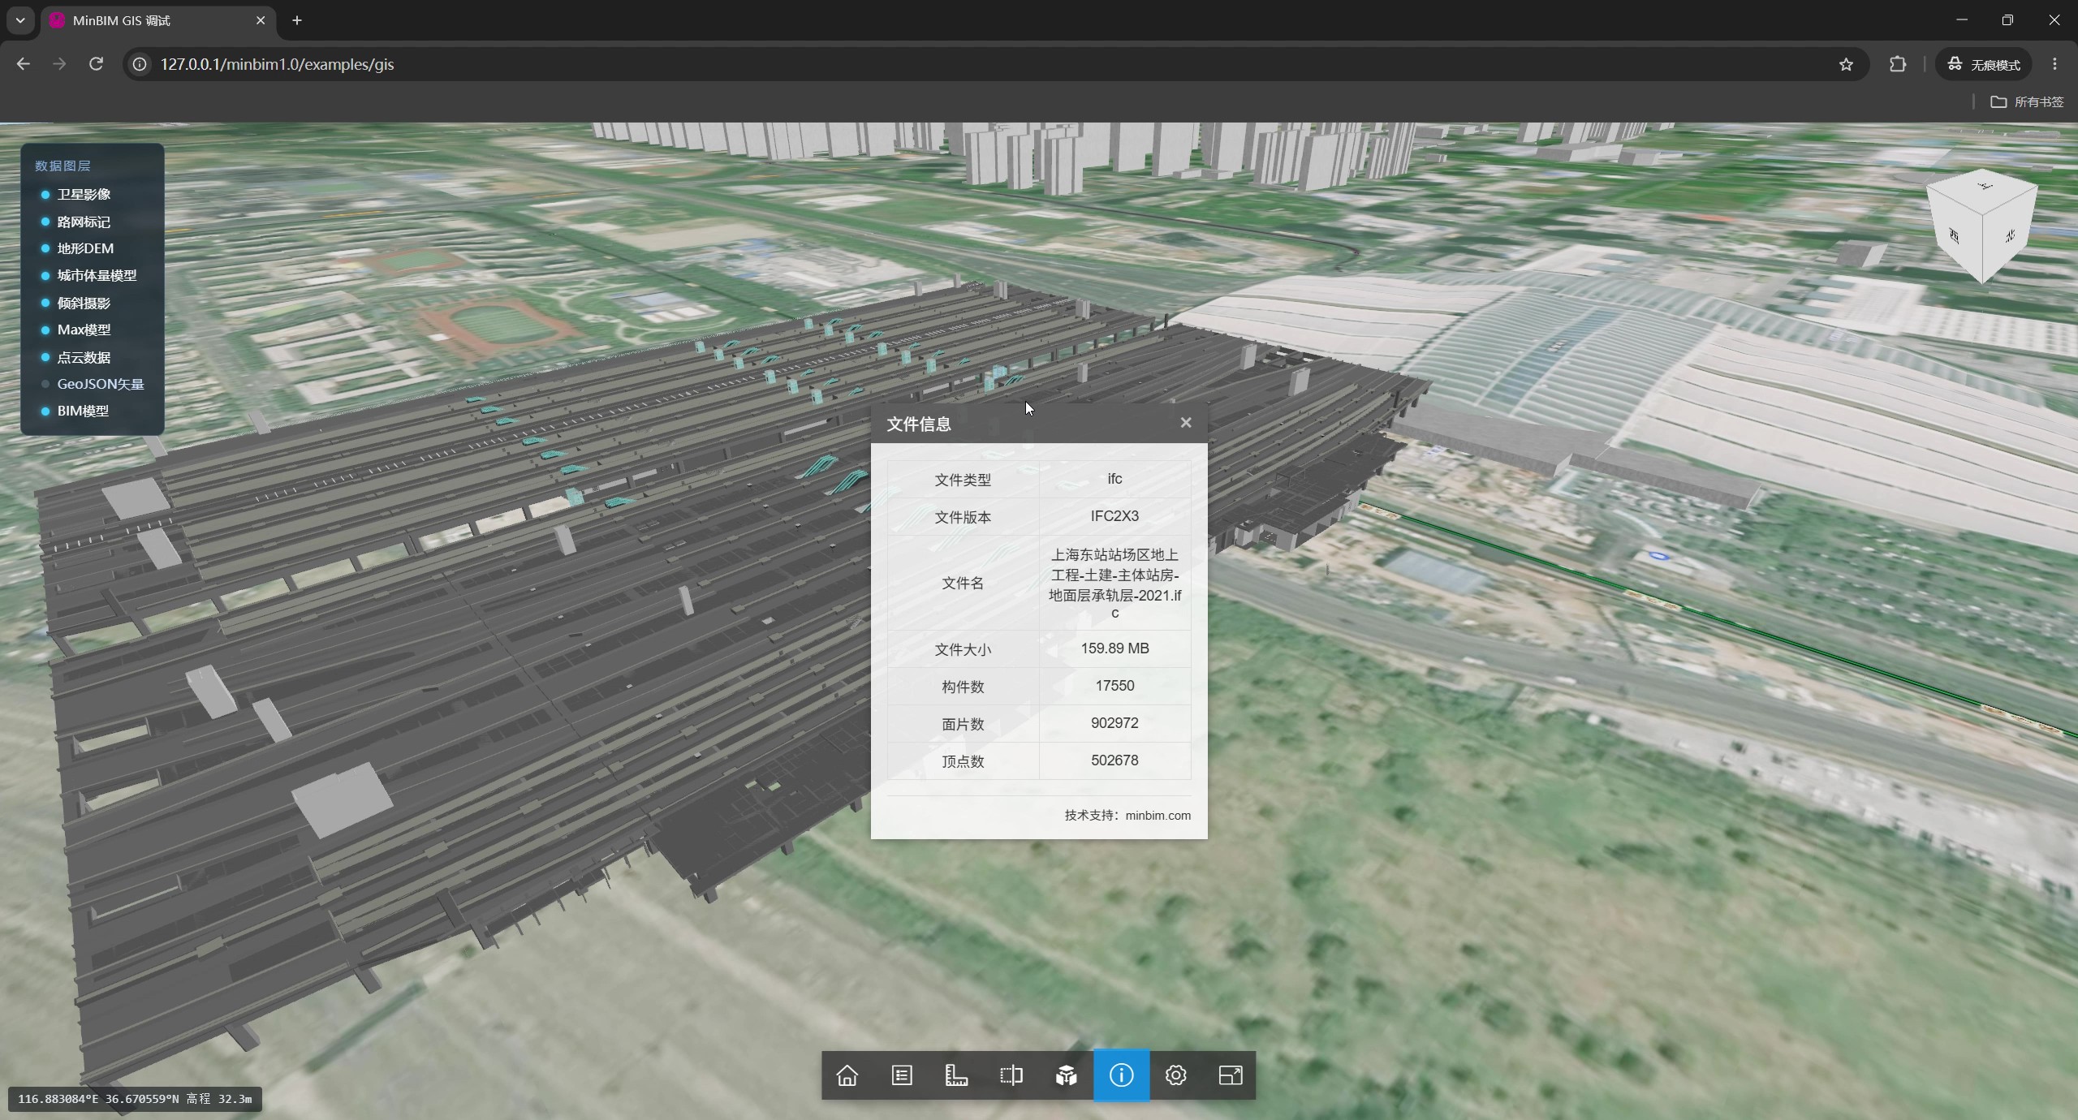Open the 所有书签 bookmarks folder
Viewport: 2078px width, 1120px height.
tap(2027, 101)
